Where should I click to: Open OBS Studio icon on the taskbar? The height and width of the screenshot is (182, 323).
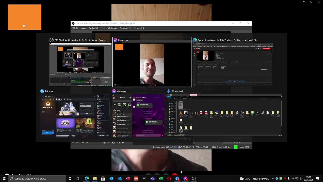194,179
